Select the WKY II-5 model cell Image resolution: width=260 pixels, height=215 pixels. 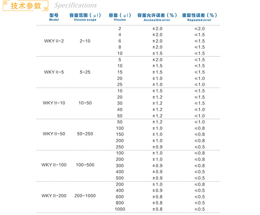[54, 72]
